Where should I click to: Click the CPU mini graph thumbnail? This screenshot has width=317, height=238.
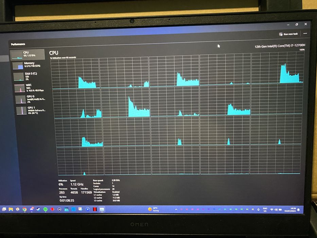17,55
